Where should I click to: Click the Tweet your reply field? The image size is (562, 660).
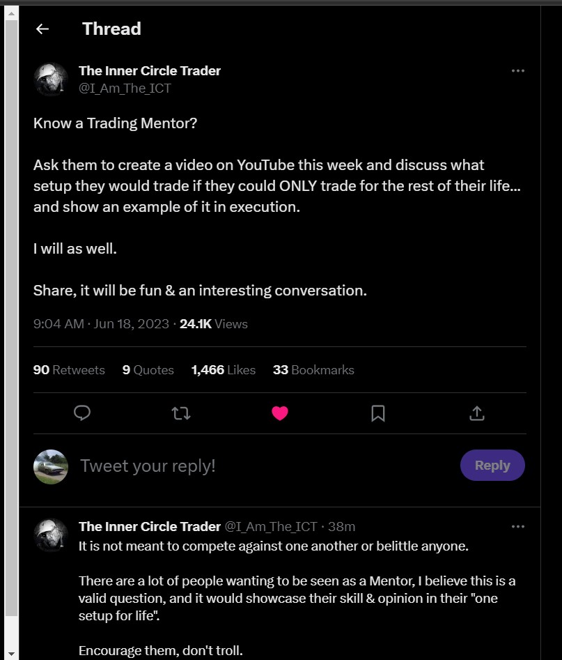(265, 466)
